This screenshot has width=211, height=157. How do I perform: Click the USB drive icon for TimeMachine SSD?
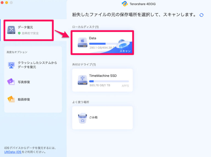[x=82, y=80]
